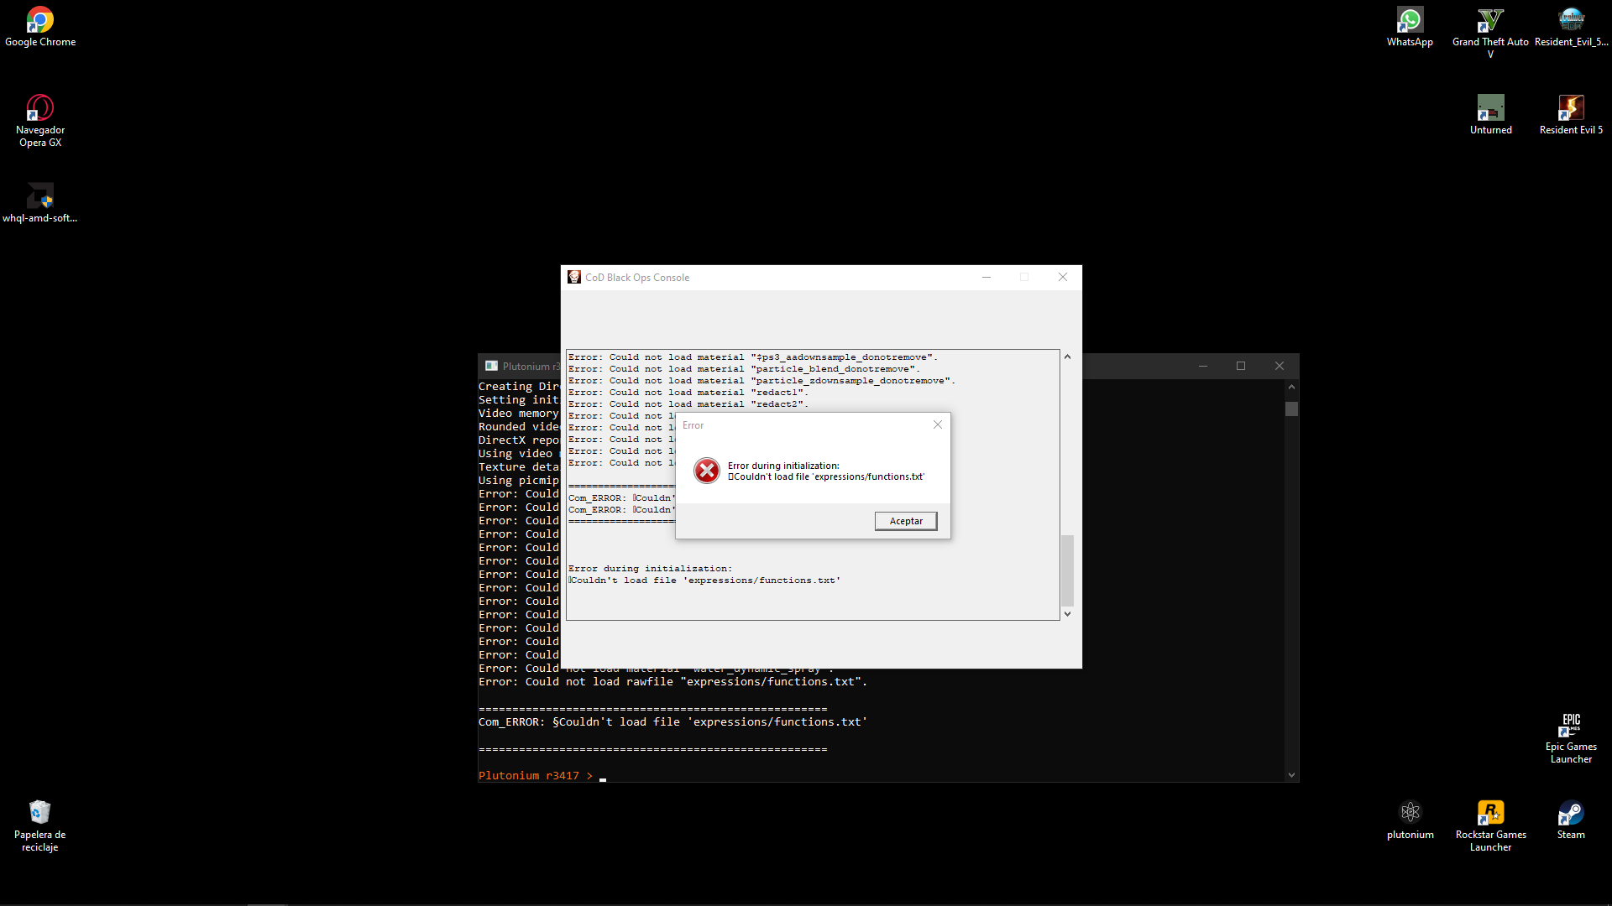1612x906 pixels.
Task: Click Plutonium console window title icon
Action: point(491,366)
